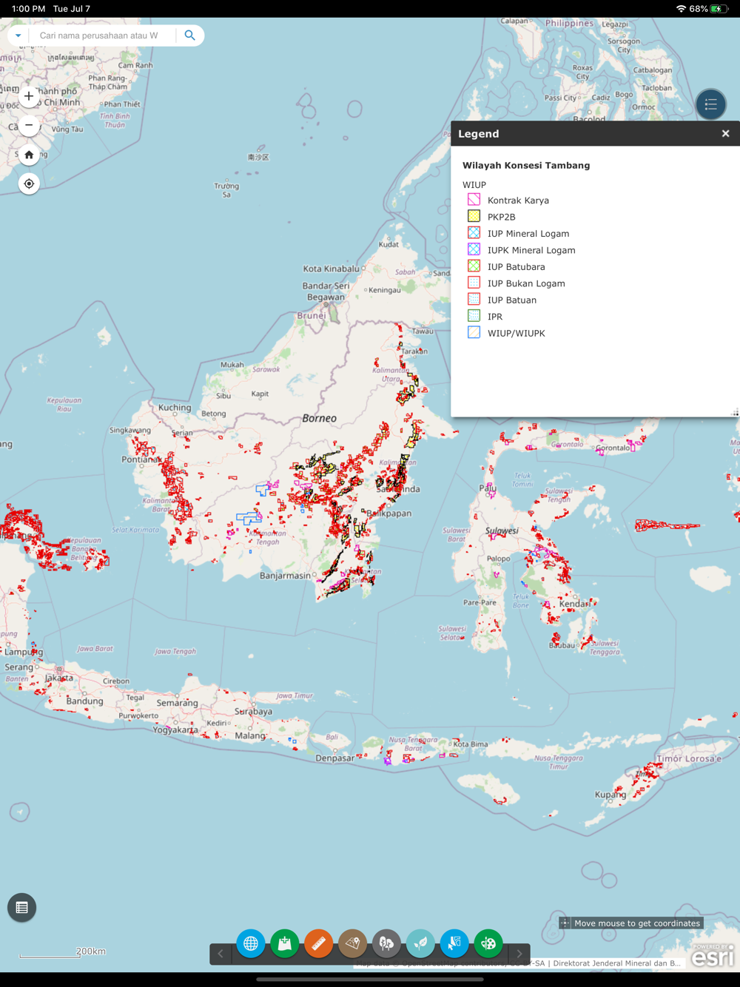740x987 pixels.
Task: Open the gray trees forest widget
Action: click(386, 943)
